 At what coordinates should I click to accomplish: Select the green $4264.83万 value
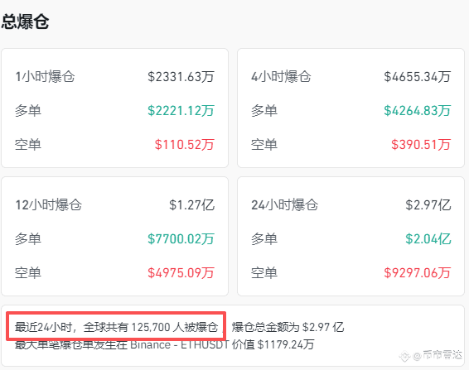coord(418,111)
